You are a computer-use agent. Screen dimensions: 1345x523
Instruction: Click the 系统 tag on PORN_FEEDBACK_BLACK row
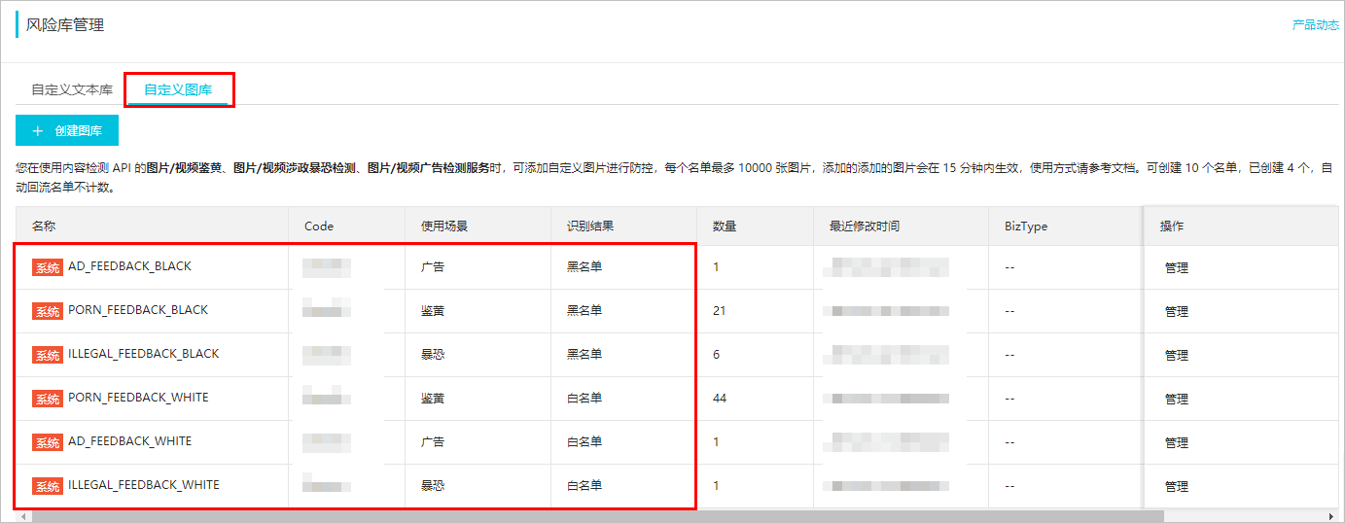coord(48,312)
